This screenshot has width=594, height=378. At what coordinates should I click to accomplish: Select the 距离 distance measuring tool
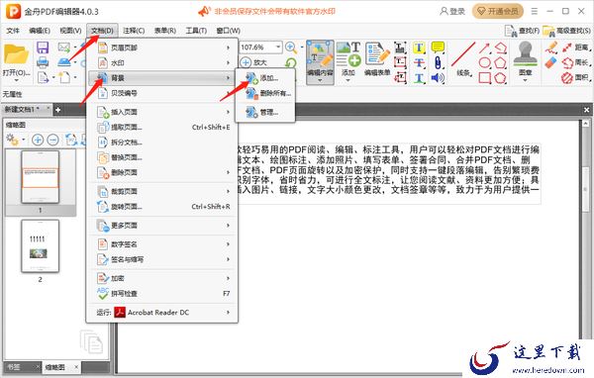[576, 47]
